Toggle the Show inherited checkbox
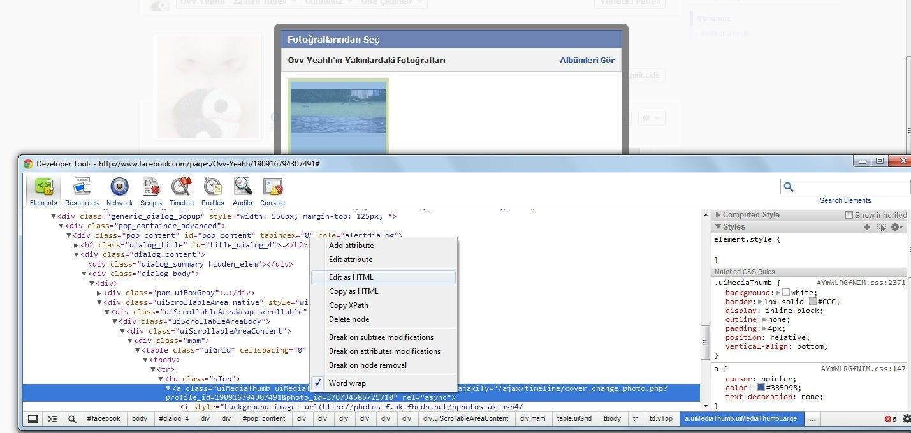This screenshot has width=911, height=433. click(x=849, y=215)
